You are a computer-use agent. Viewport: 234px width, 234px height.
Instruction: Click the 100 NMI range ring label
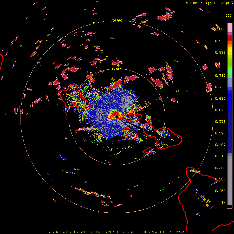[x=117, y=21]
